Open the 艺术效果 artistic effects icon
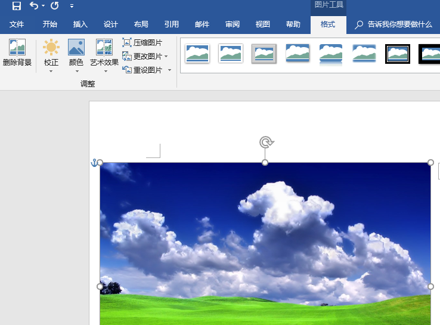Image resolution: width=440 pixels, height=325 pixels. [x=104, y=47]
